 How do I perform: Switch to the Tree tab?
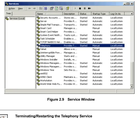[x=9, y=13]
